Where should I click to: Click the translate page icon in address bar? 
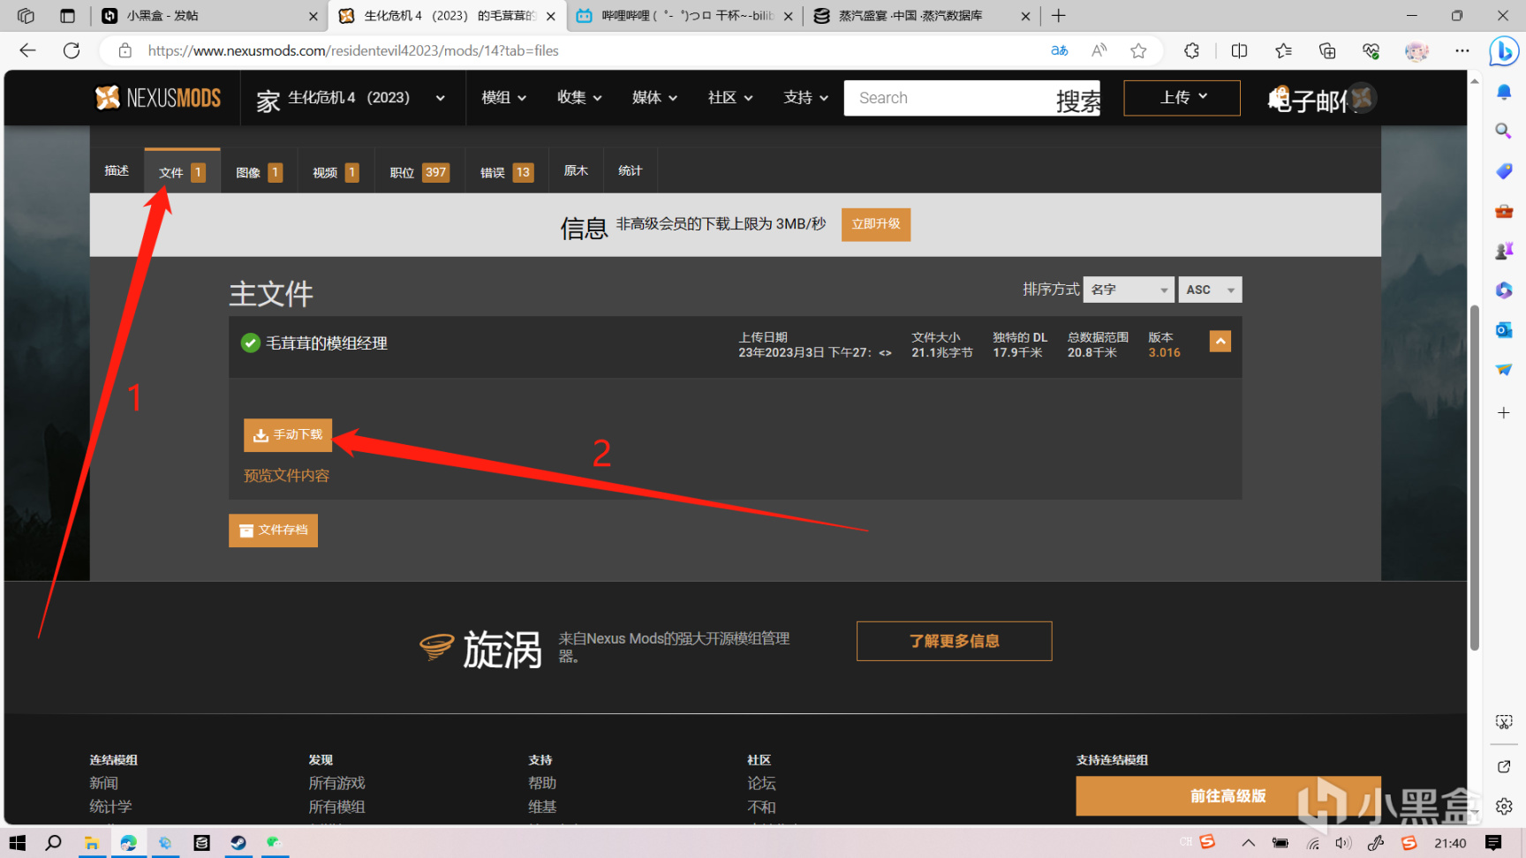point(1060,50)
